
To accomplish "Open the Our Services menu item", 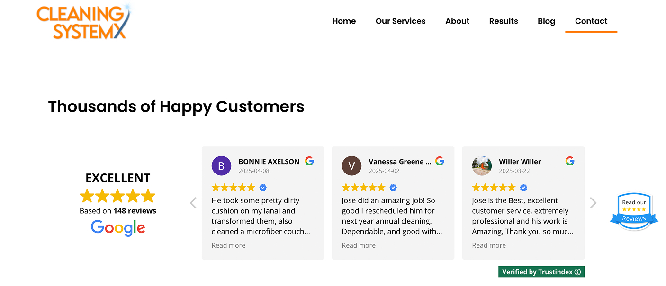I will coord(400,21).
